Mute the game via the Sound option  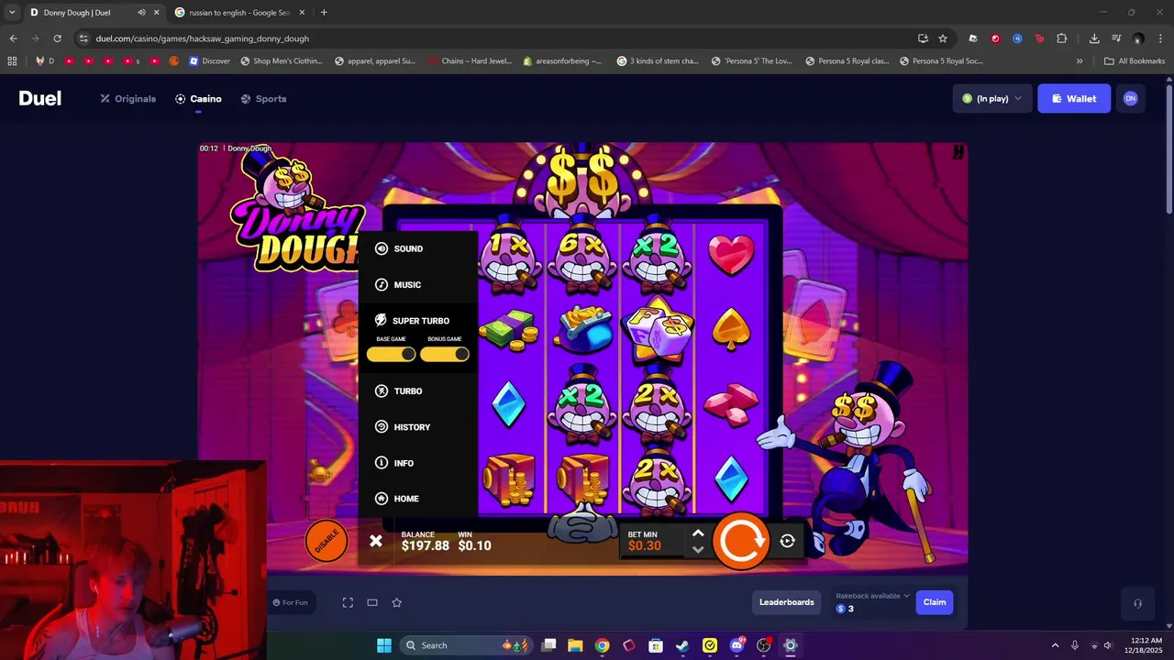coord(399,248)
